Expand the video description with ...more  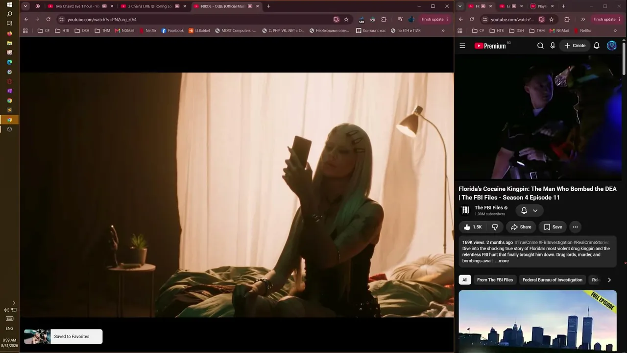click(502, 261)
